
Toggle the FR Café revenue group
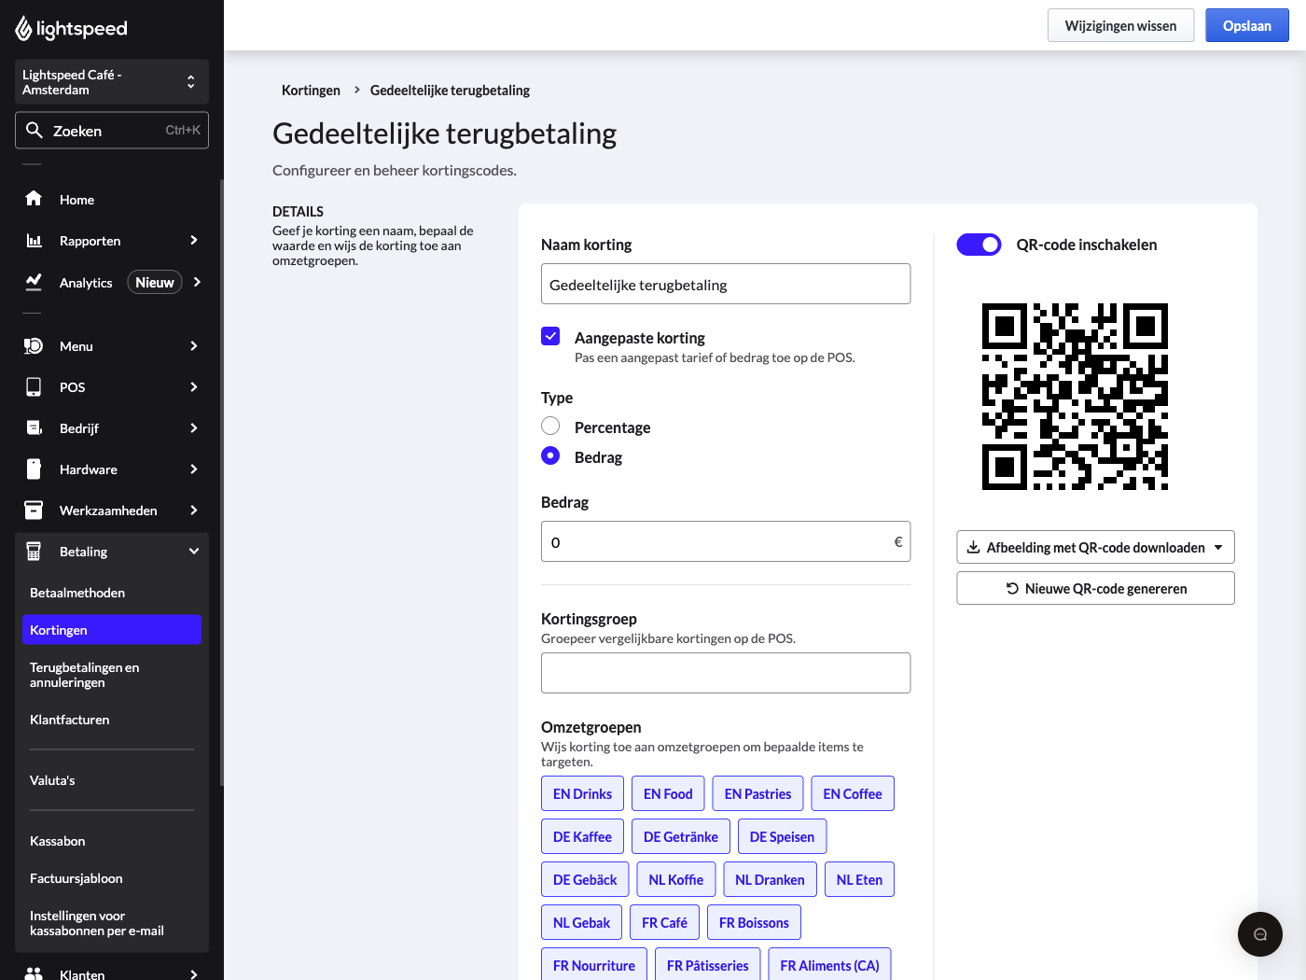[x=664, y=922]
